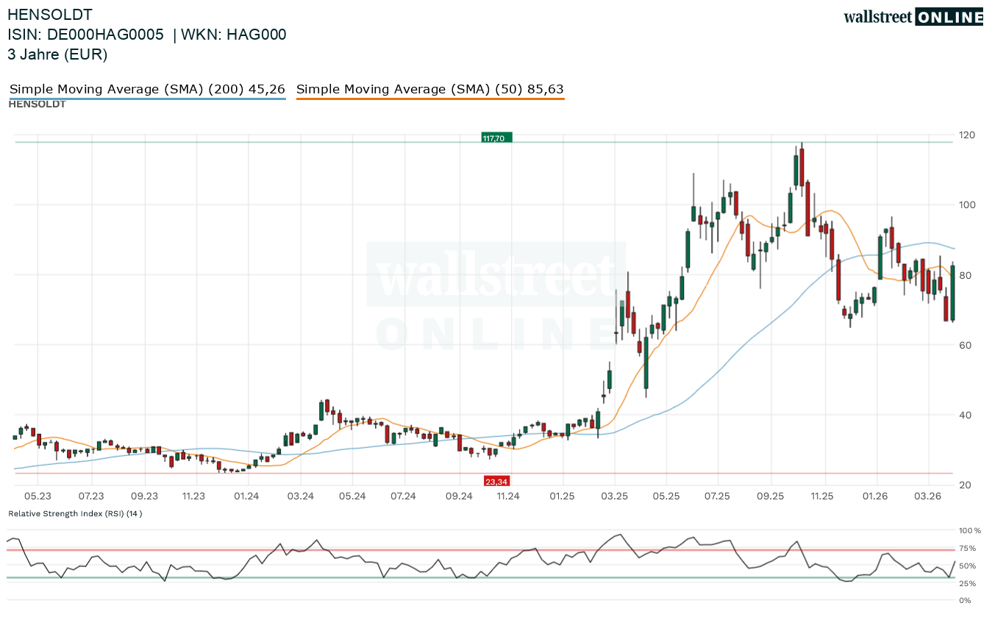Toggle the SMA (200) 45,26 legend entry
This screenshot has width=992, height=620.
pyautogui.click(x=147, y=89)
